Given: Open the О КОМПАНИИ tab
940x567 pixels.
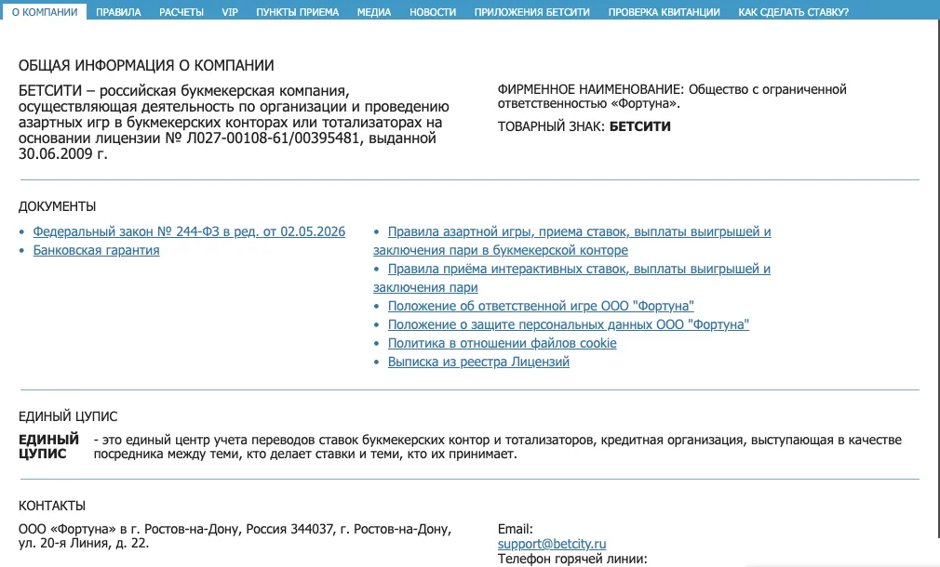Looking at the screenshot, I should 45,11.
